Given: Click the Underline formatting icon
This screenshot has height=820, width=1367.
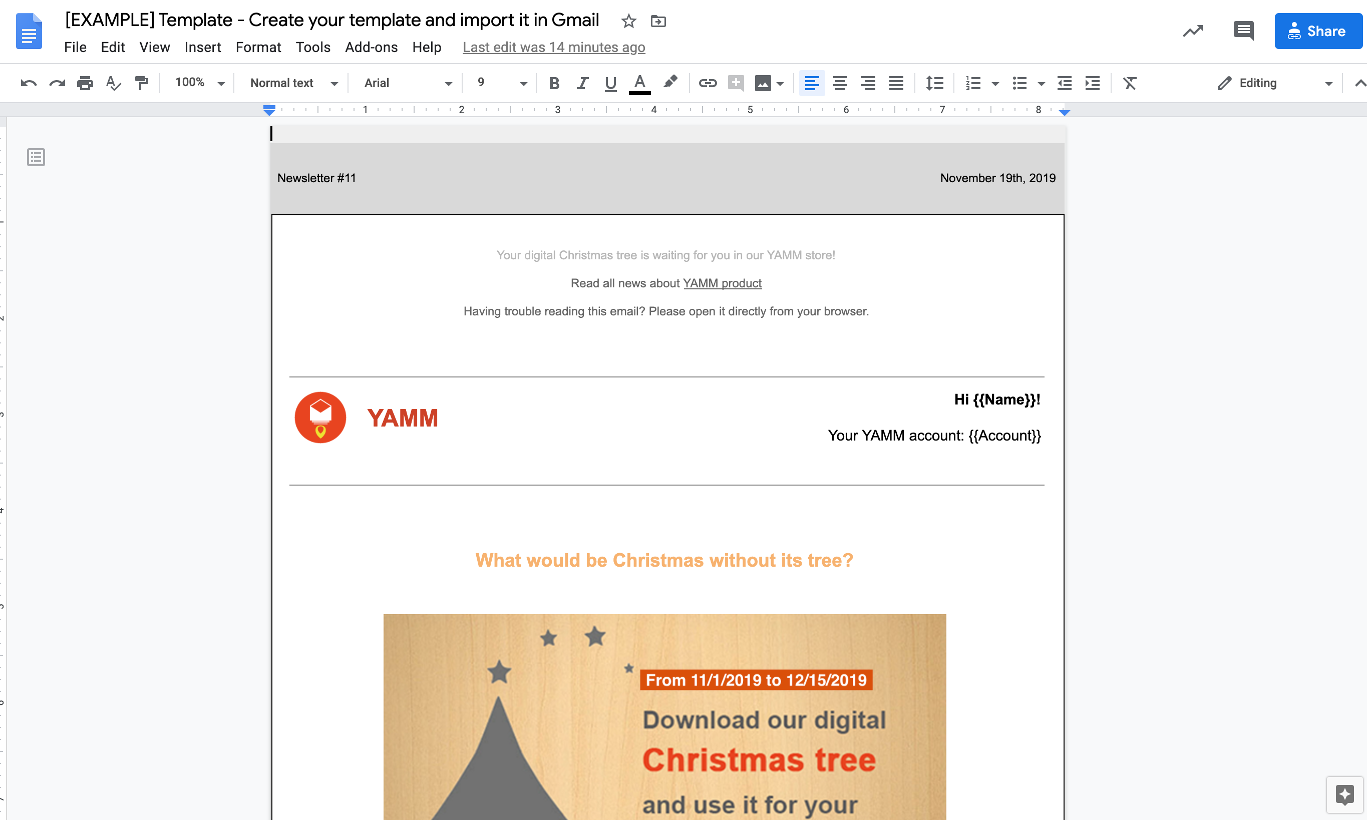Looking at the screenshot, I should [x=608, y=82].
